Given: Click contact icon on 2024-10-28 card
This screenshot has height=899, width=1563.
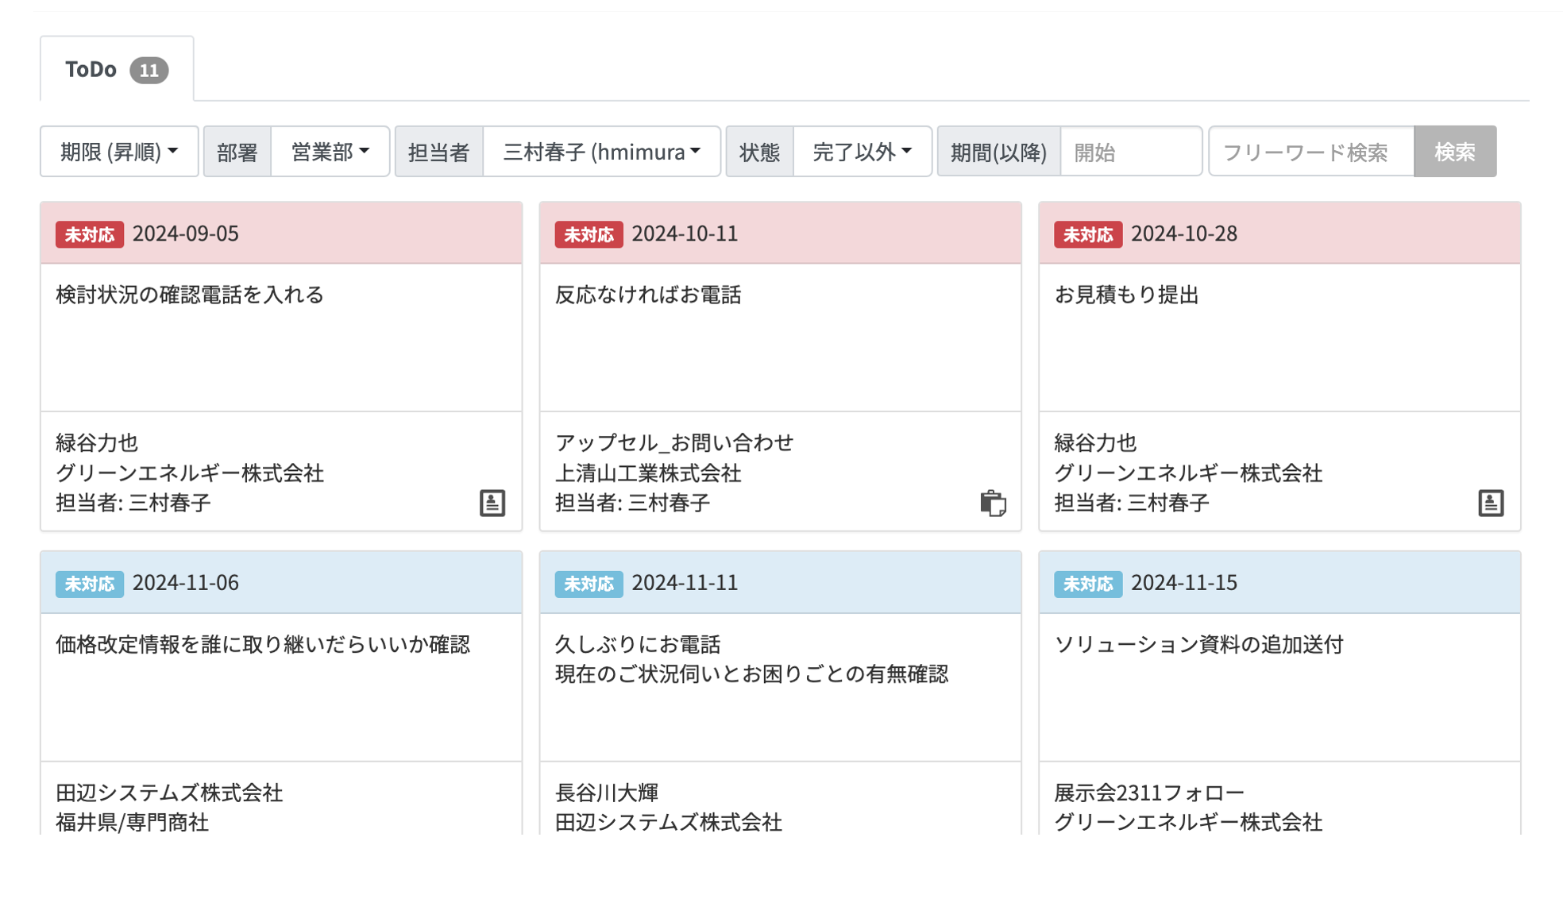Looking at the screenshot, I should 1490,503.
